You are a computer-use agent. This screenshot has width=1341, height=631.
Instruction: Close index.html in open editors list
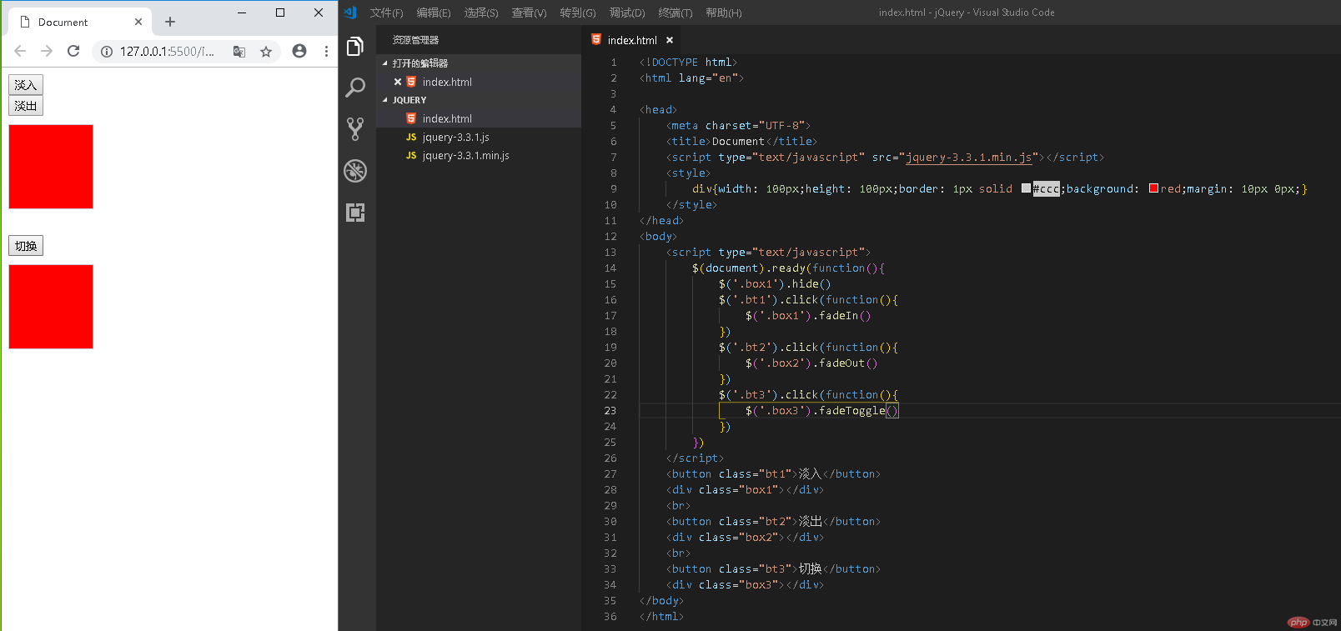click(x=398, y=82)
